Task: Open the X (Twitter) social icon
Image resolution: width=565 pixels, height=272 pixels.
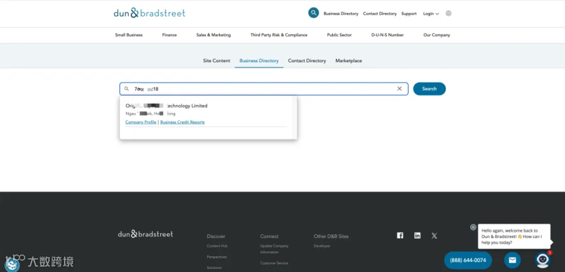Action: pyautogui.click(x=434, y=236)
